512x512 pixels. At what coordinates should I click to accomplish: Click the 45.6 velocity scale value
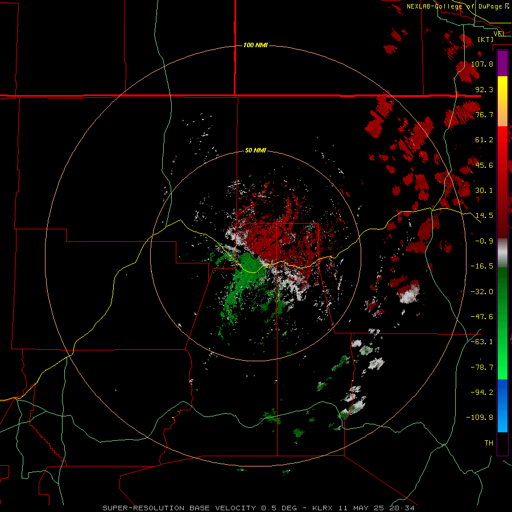484,165
